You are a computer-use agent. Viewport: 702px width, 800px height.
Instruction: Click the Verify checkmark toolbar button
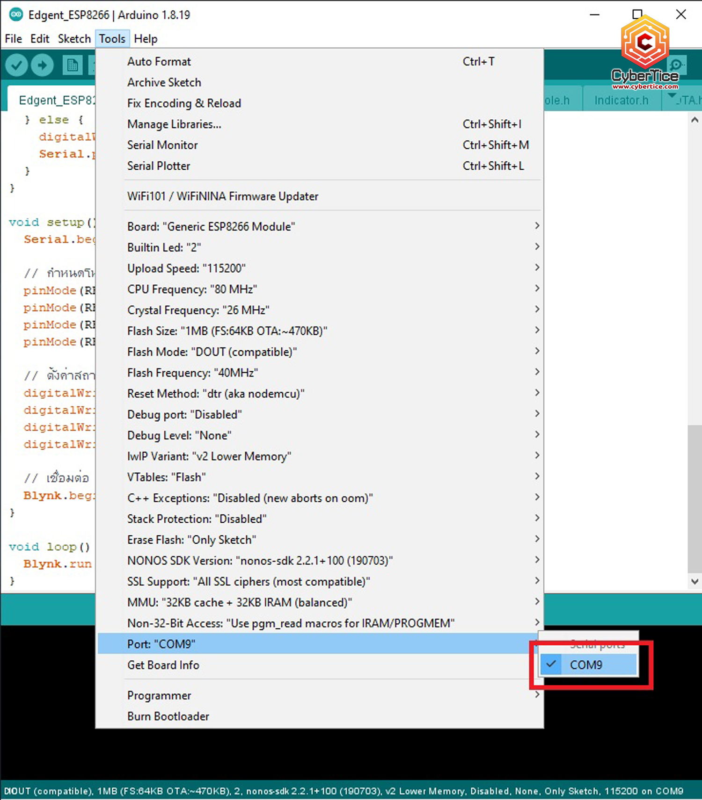click(17, 65)
